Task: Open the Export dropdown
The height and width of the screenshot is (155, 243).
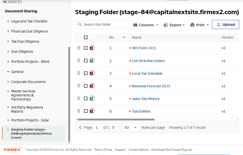Action: pyautogui.click(x=174, y=25)
